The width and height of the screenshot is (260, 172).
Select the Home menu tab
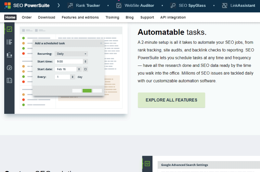click(10, 17)
